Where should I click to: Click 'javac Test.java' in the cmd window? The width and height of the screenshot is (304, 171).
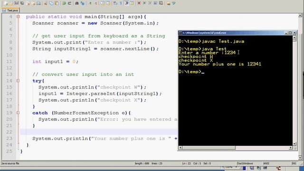point(223,41)
